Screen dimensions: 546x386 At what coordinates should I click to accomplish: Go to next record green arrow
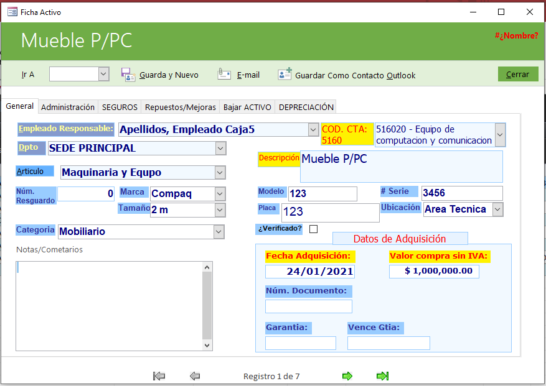click(347, 376)
